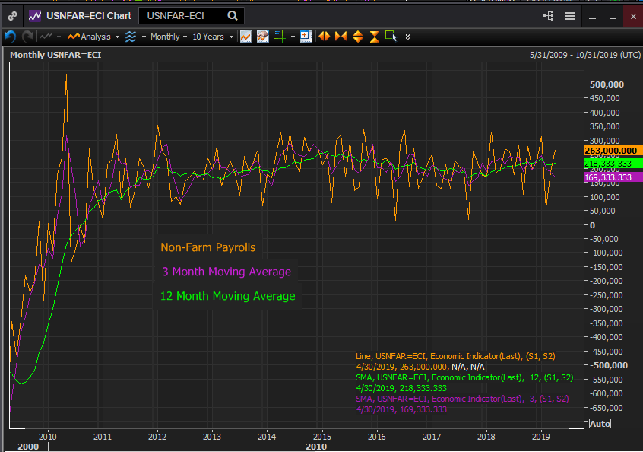The width and height of the screenshot is (643, 452).
Task: Expand toolbar overflow double chevron
Action: click(x=407, y=37)
